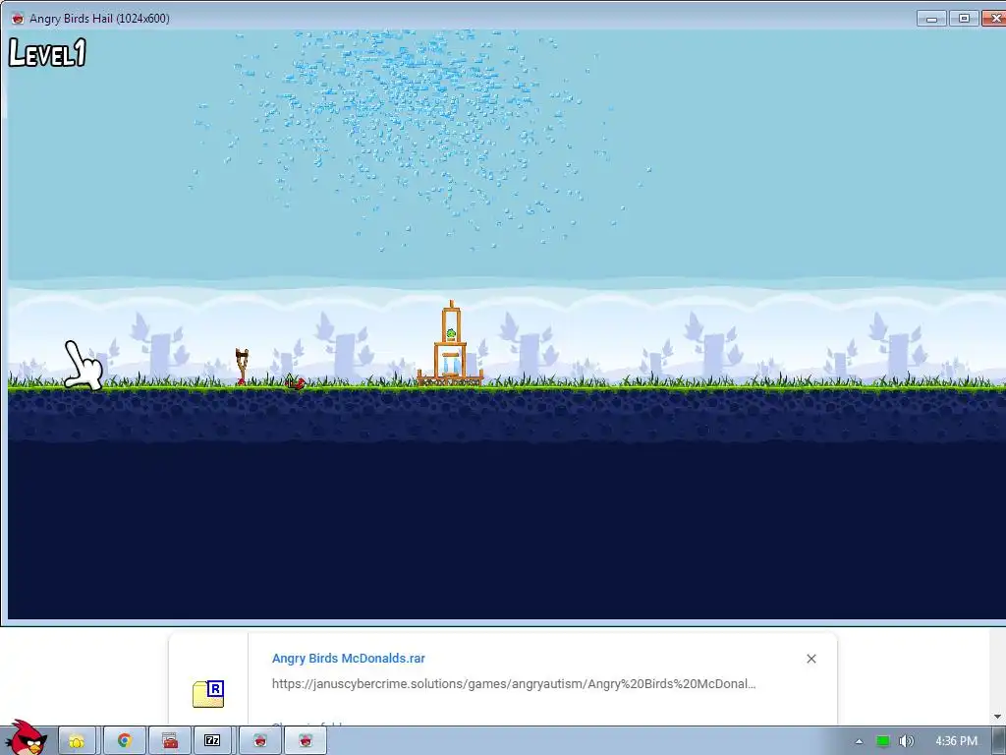Image resolution: width=1006 pixels, height=755 pixels.
Task: Click the Angry Birds Hail title bar icon
Action: click(x=18, y=18)
